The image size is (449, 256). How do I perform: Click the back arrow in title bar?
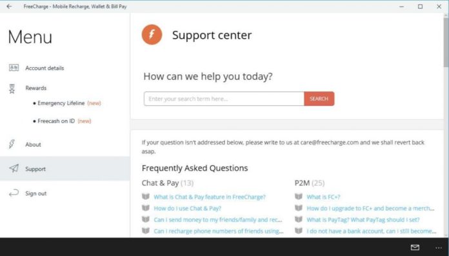click(9, 6)
